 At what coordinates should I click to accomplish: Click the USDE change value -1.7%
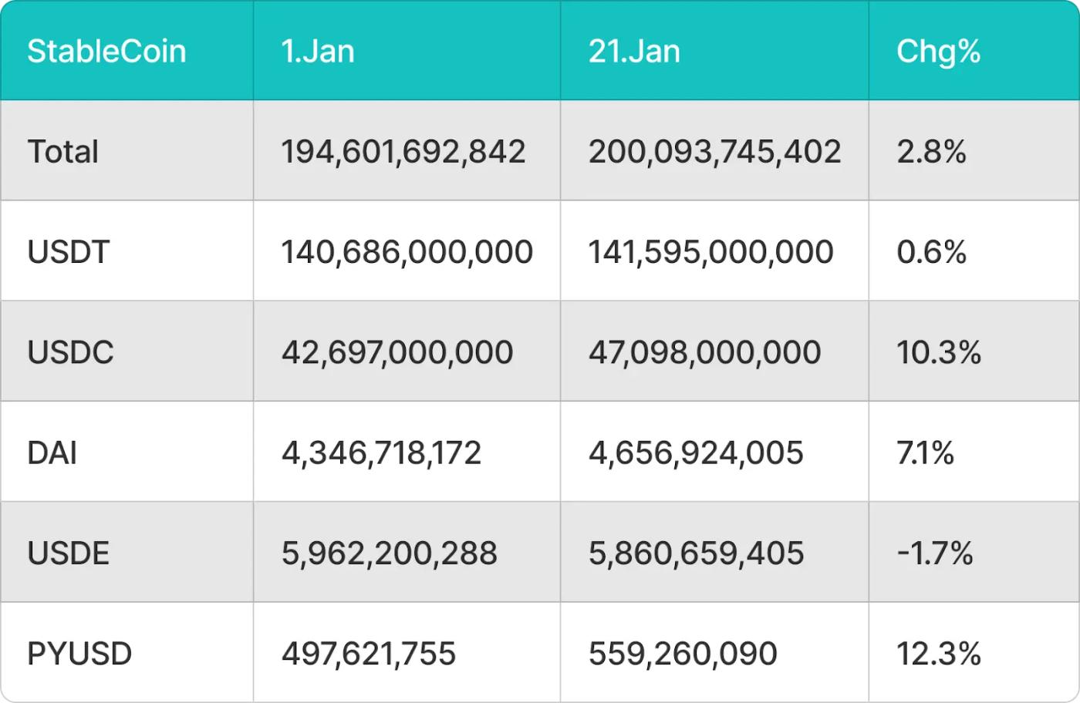pos(934,553)
